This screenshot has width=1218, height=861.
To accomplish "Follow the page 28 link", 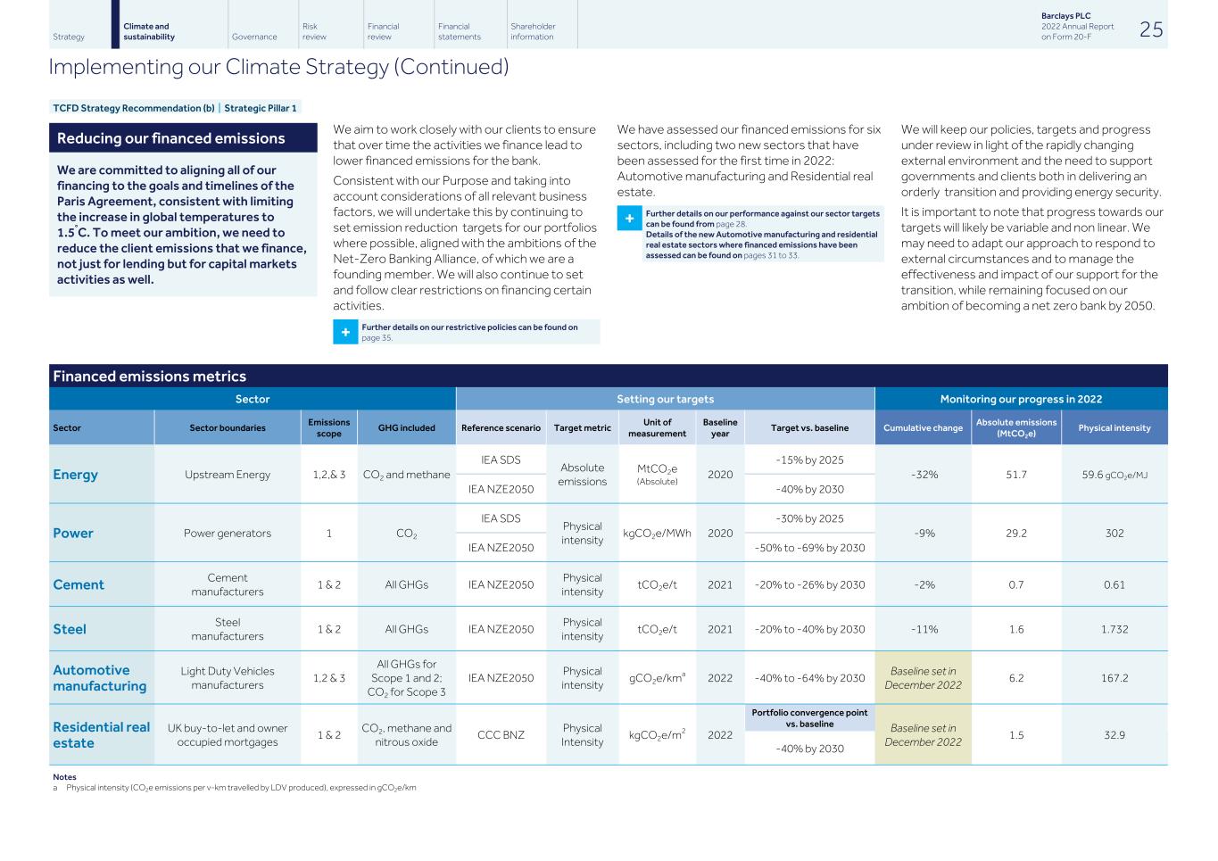I will coord(731,224).
